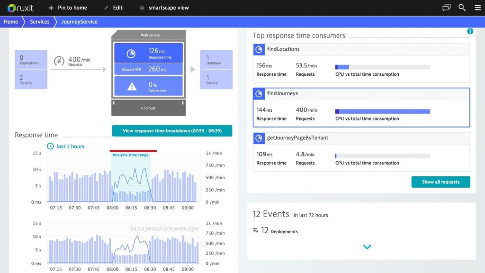Image resolution: width=485 pixels, height=273 pixels.
Task: Click the findLocations clock icon
Action: (259, 49)
